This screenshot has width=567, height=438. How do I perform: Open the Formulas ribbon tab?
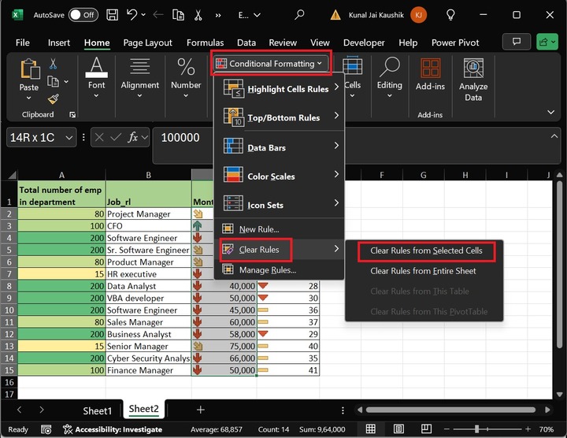pyautogui.click(x=205, y=43)
